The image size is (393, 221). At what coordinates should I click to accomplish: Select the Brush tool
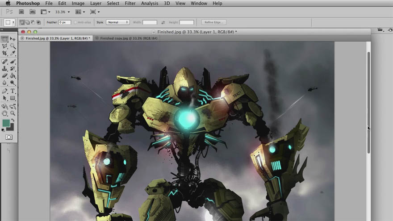[13, 62]
